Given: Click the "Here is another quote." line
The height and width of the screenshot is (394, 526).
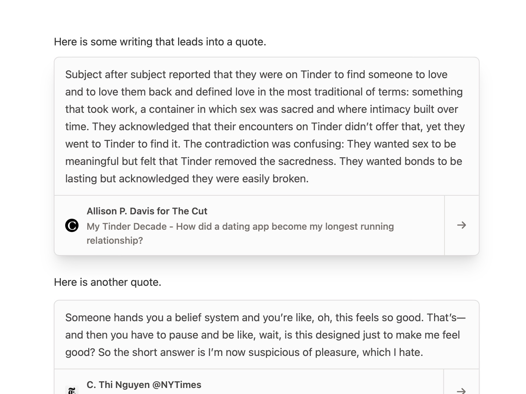Looking at the screenshot, I should pyautogui.click(x=108, y=282).
